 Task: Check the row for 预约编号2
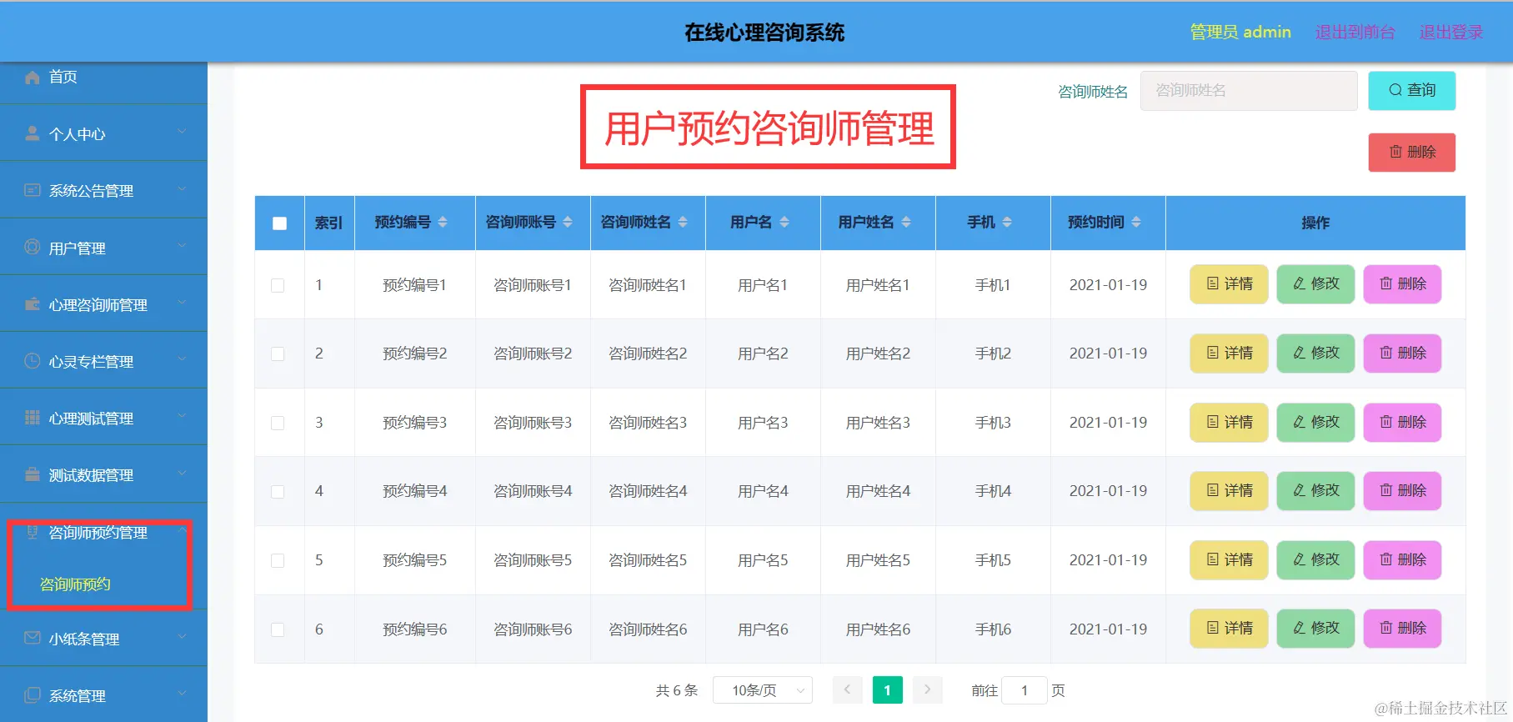[x=278, y=353]
